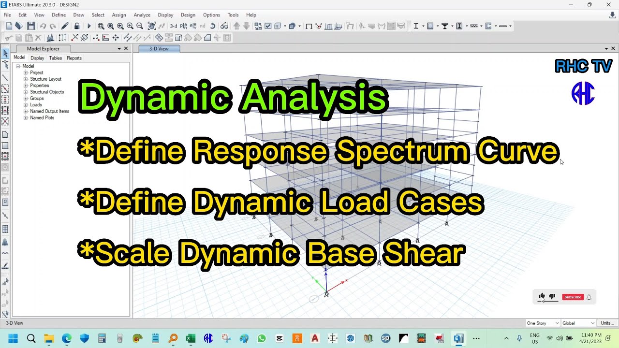Close the Model Explorer panel
Screen dimensions: 619x348
(x=126, y=49)
